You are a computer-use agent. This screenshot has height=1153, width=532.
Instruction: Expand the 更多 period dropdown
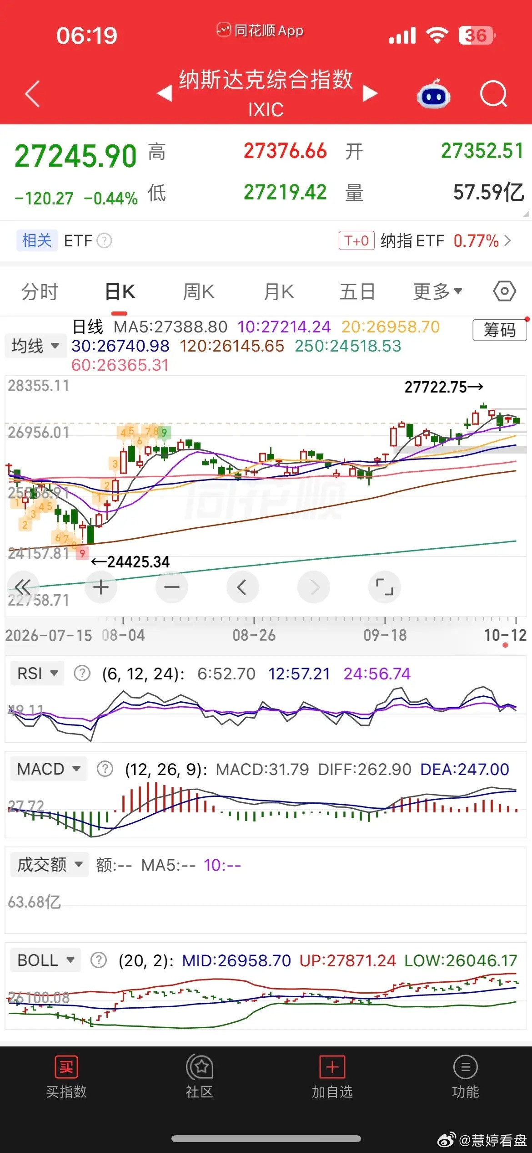click(x=437, y=291)
